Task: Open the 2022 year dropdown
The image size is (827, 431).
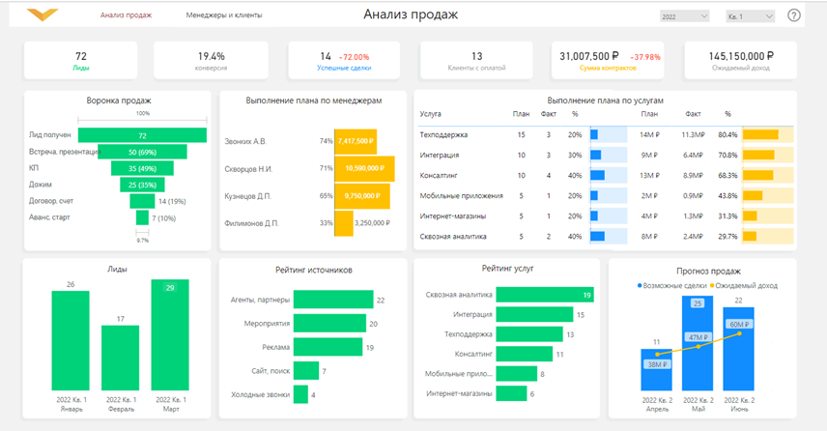Action: (x=684, y=16)
